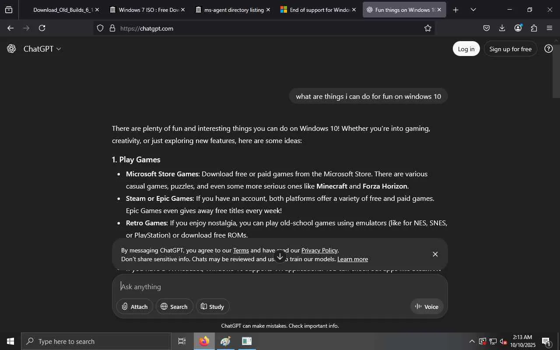The width and height of the screenshot is (560, 350).
Task: Close the Download_Old_Builds tab
Action: pyautogui.click(x=97, y=10)
